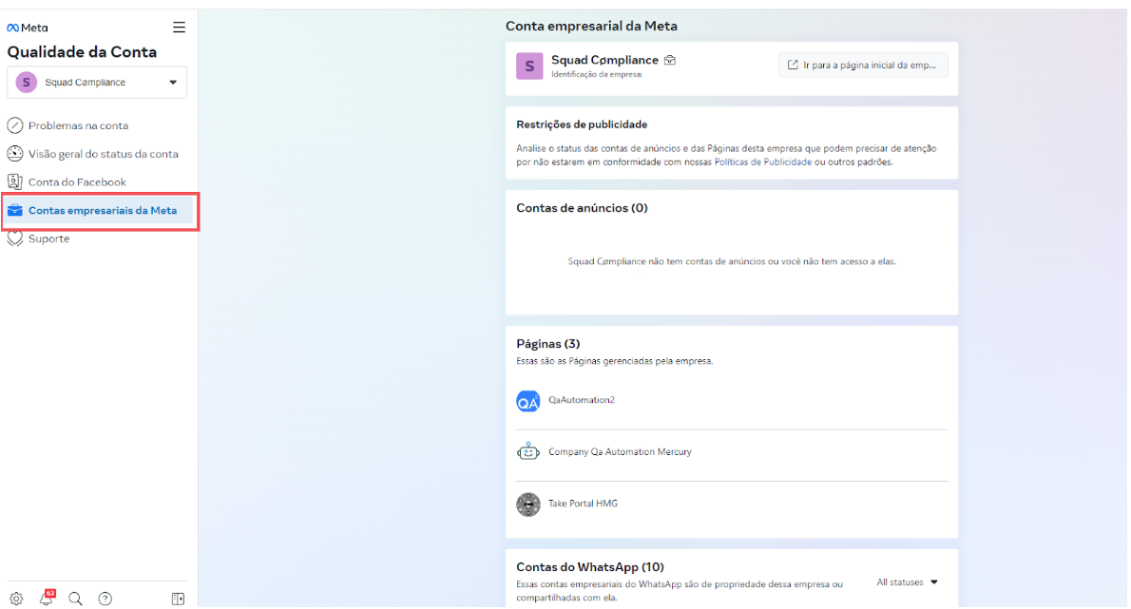The height and width of the screenshot is (609, 1131).
Task: Open the help question mark icon
Action: pos(105,599)
